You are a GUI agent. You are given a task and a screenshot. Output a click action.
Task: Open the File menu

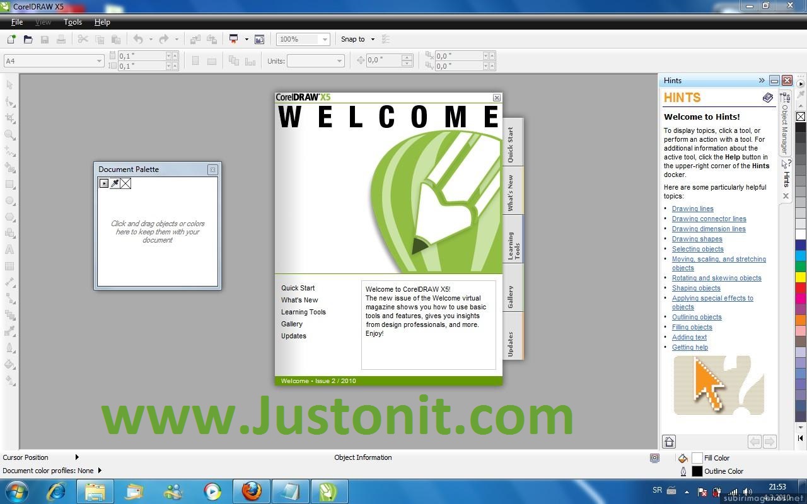pos(17,22)
